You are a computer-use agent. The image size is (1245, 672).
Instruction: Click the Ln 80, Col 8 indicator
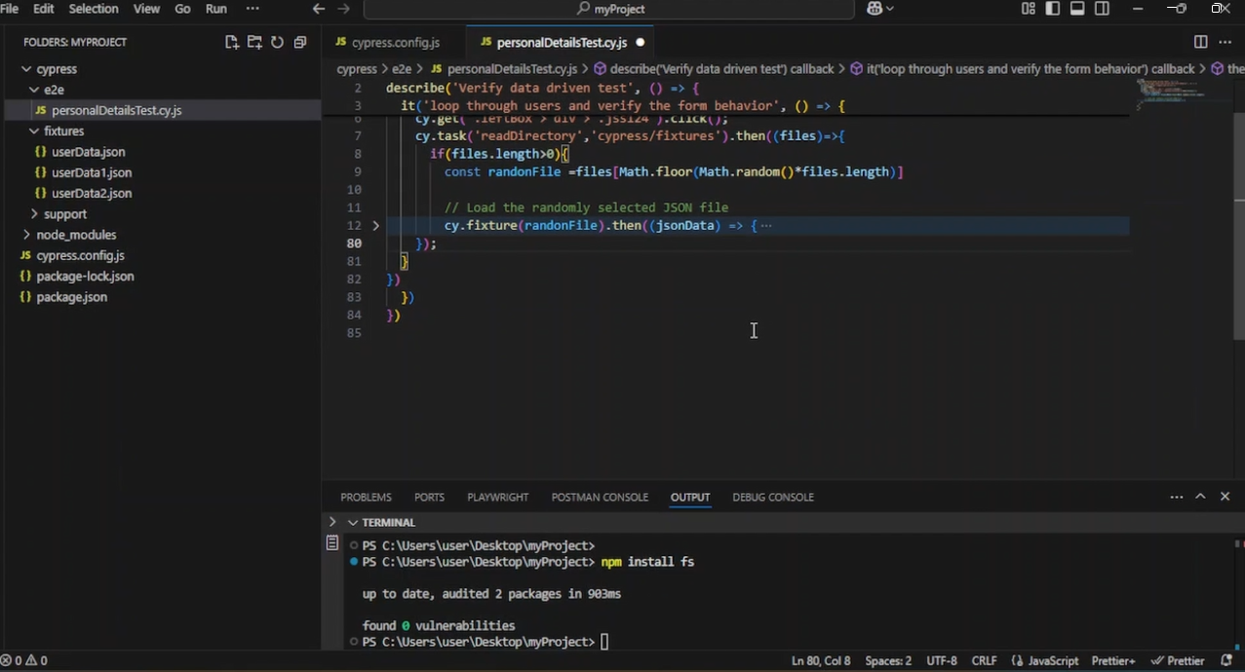820,660
